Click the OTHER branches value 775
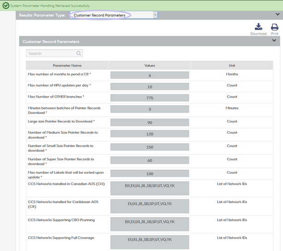 (x=150, y=98)
